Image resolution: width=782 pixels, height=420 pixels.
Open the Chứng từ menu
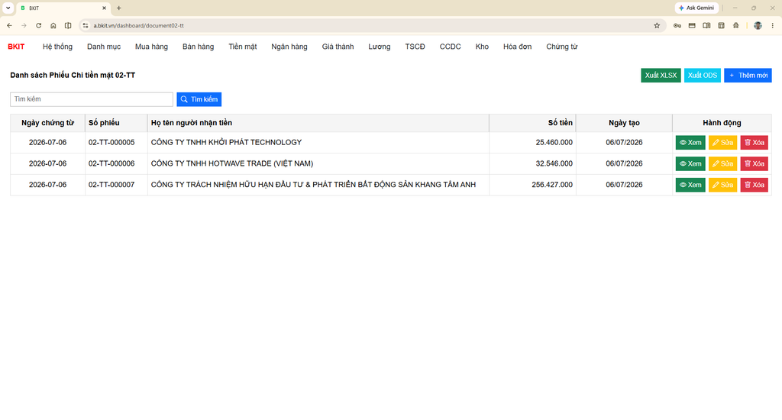pyautogui.click(x=561, y=47)
